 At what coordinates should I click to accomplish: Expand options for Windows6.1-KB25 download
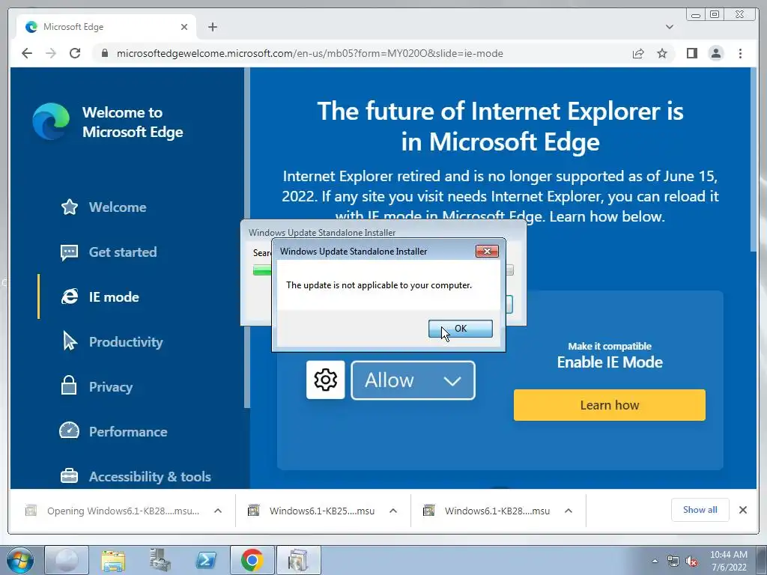click(x=393, y=511)
